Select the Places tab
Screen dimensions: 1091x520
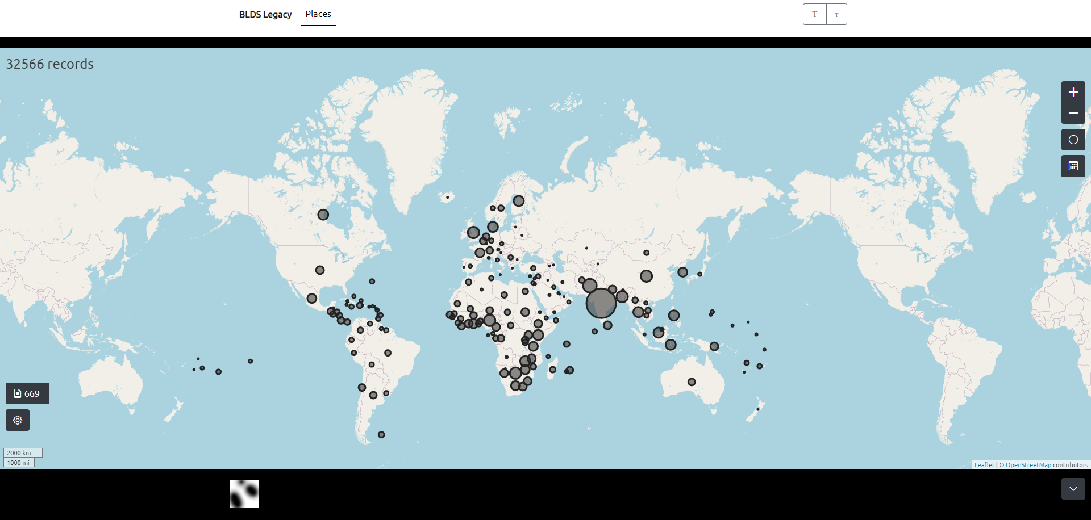click(318, 14)
